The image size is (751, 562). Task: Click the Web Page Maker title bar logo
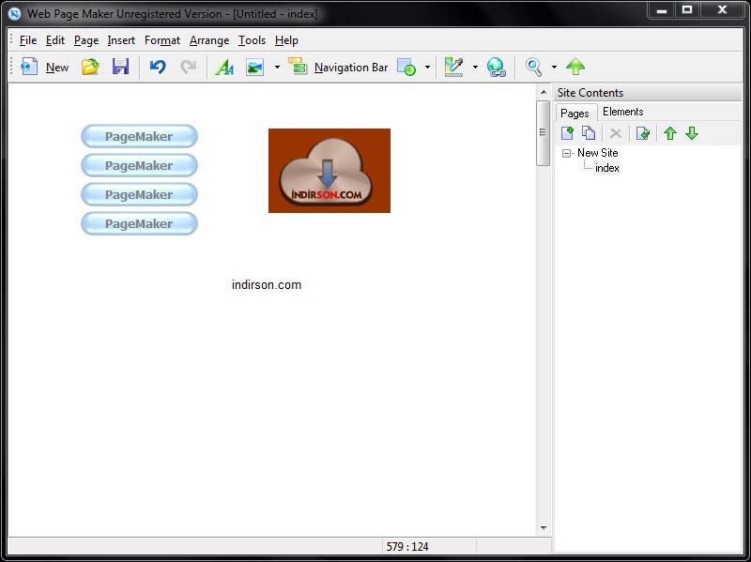(15, 14)
